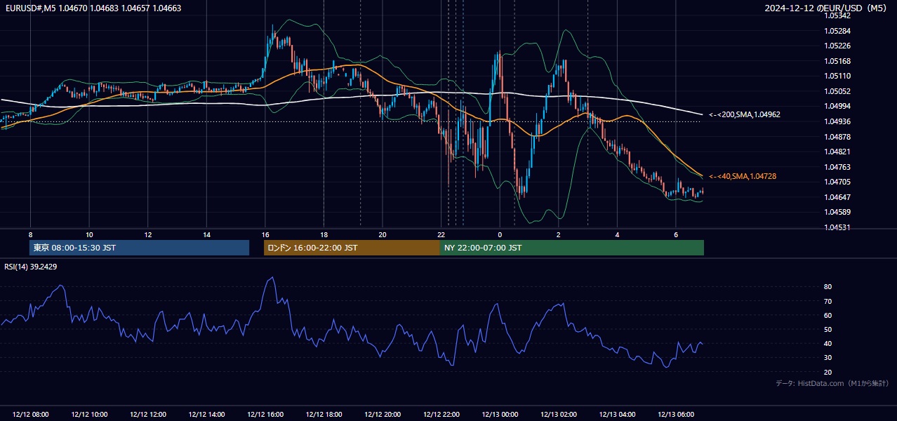
Task: Click hour 16 on the chart time axis
Action: point(265,234)
